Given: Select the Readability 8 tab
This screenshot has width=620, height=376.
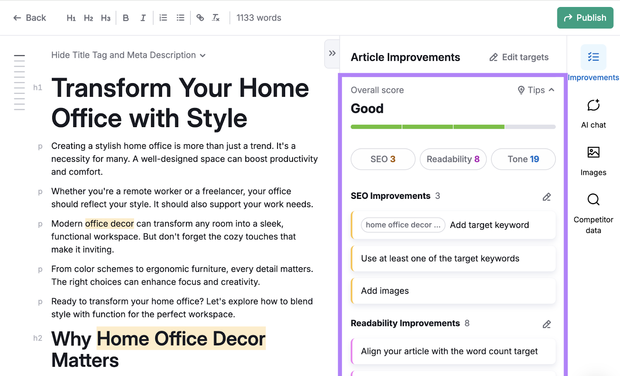Looking at the screenshot, I should tap(453, 159).
